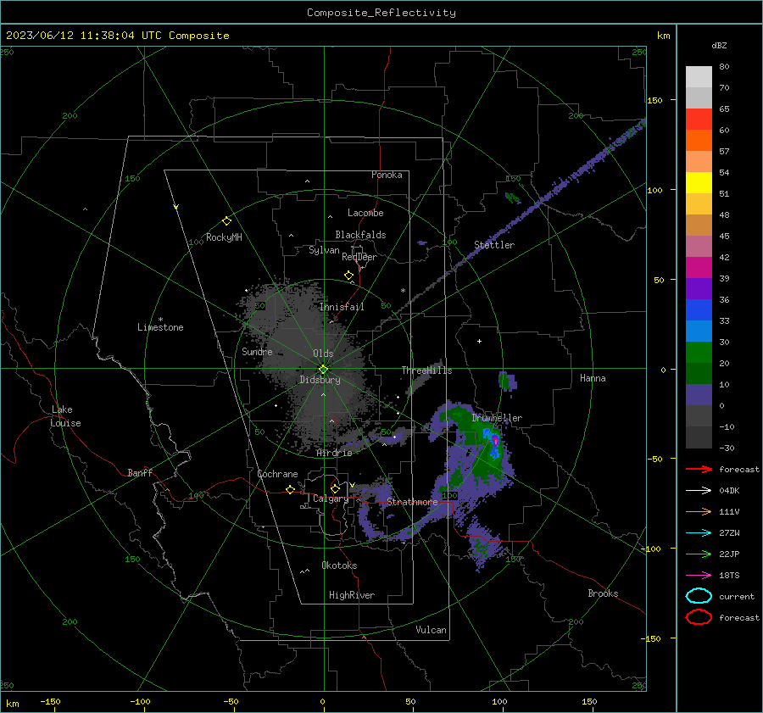Screen dimensions: 763x713
Task: Click the white plus marker west of Hanna
Action: 479,341
